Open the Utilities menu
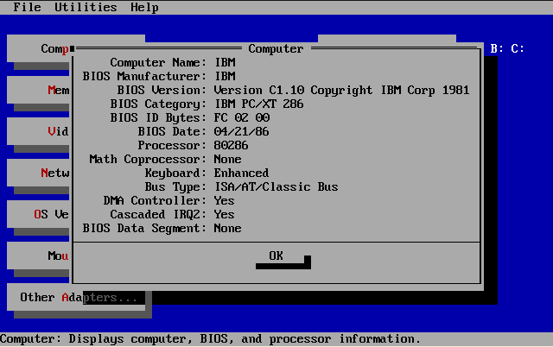The image size is (553, 347). tap(86, 7)
